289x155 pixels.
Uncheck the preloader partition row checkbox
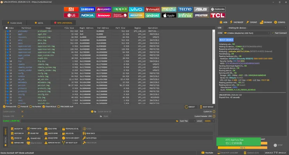click(x=8, y=31)
